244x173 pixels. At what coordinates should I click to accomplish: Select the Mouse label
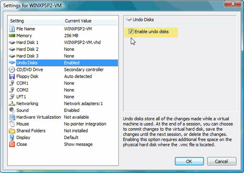click(23, 124)
